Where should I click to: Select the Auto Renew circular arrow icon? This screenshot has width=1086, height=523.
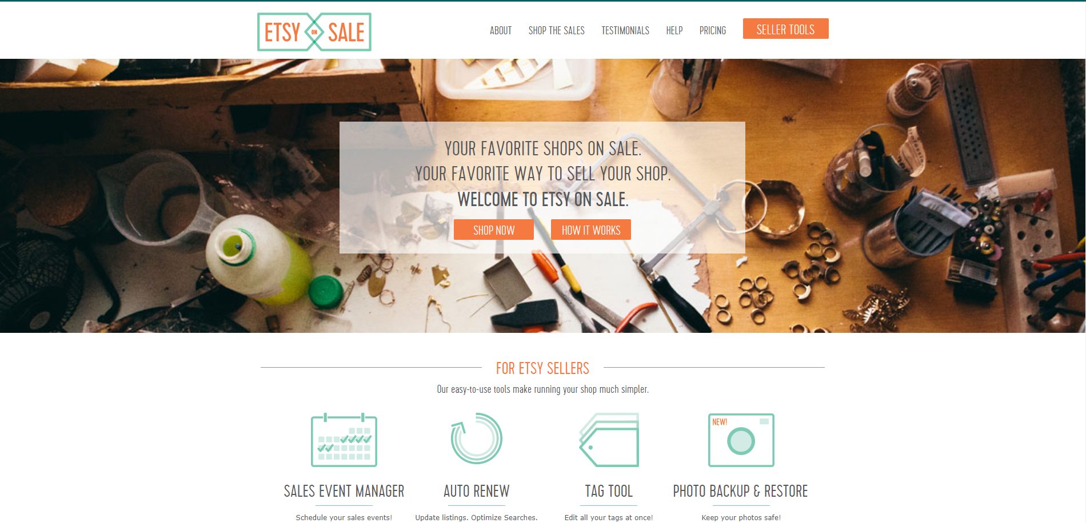(x=476, y=438)
